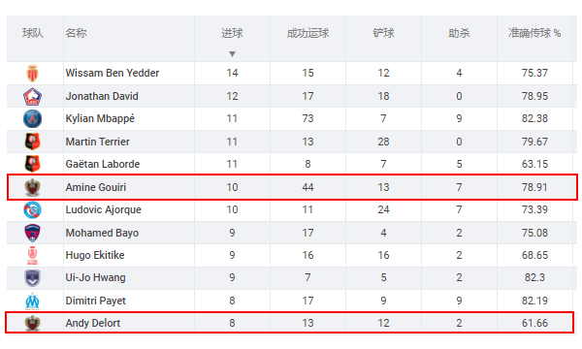The height and width of the screenshot is (349, 582).
Task: Click the Strasbourg crest beside Ludovic Ajorque
Action: [32, 210]
